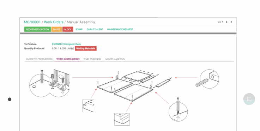Viewport: 260px width, 131px height.
Task: Go to previous work order arrow
Action: 226,22
